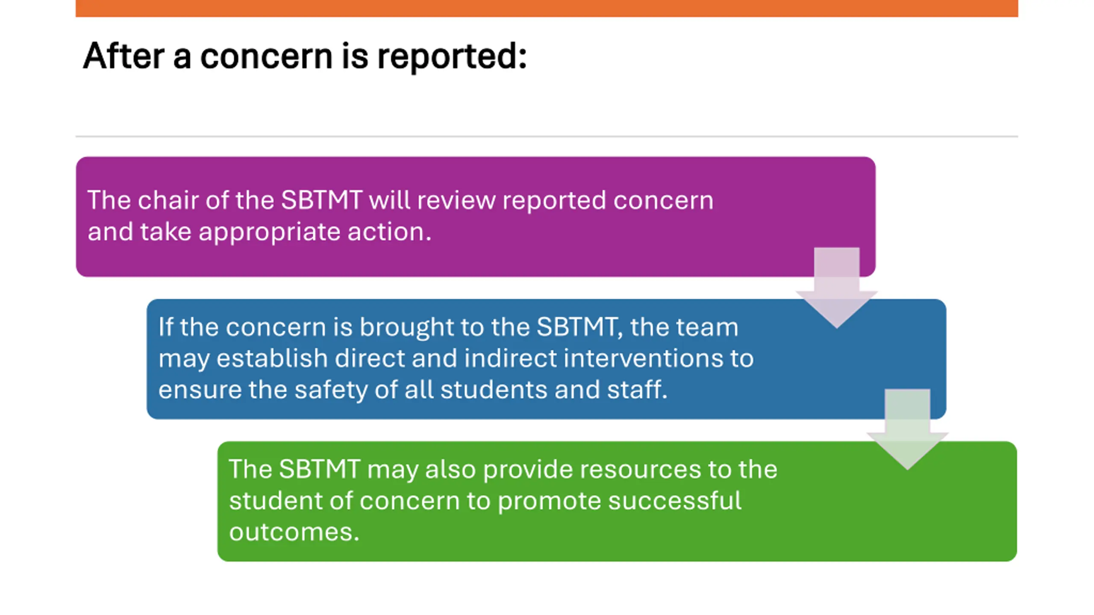The image size is (1094, 615).
Task: Click the thin gray divider line under the title
Action: (x=547, y=136)
